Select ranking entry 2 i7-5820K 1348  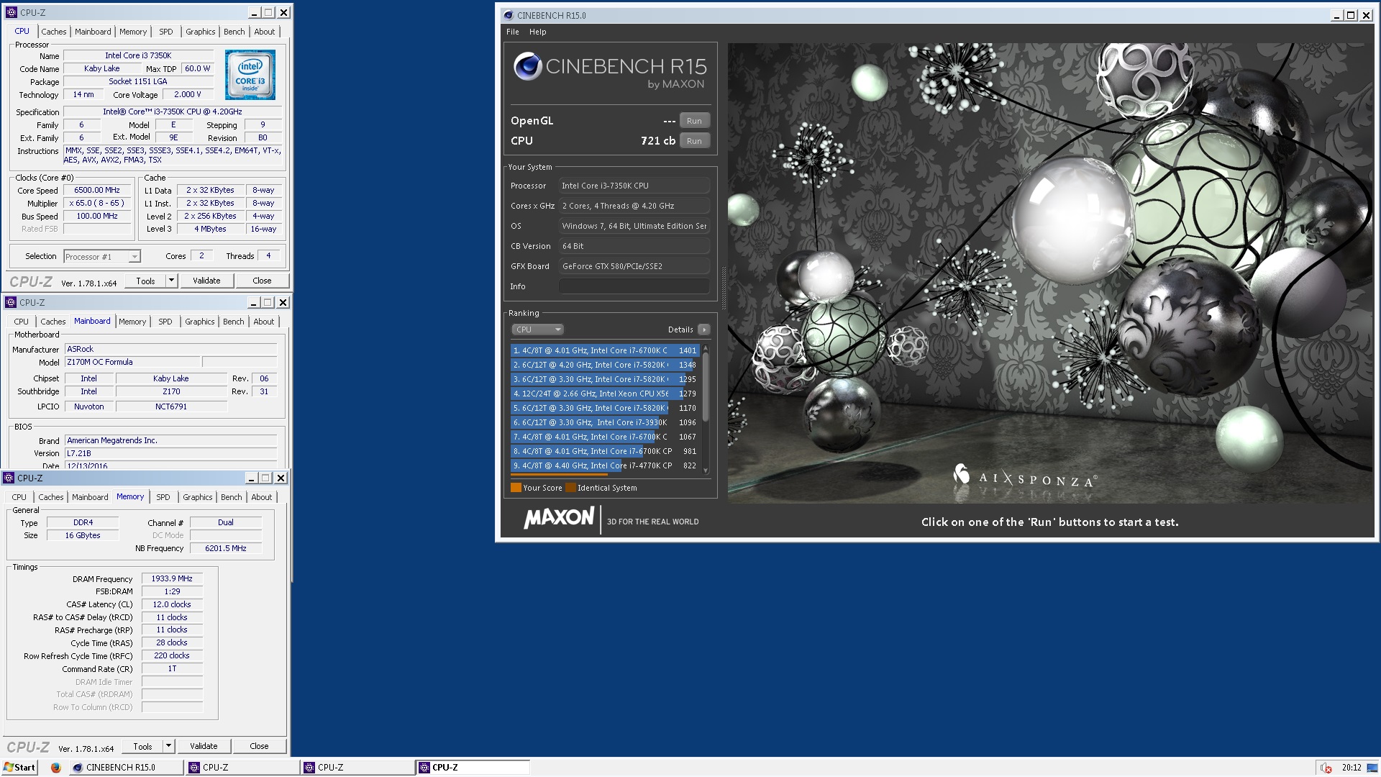(x=605, y=365)
